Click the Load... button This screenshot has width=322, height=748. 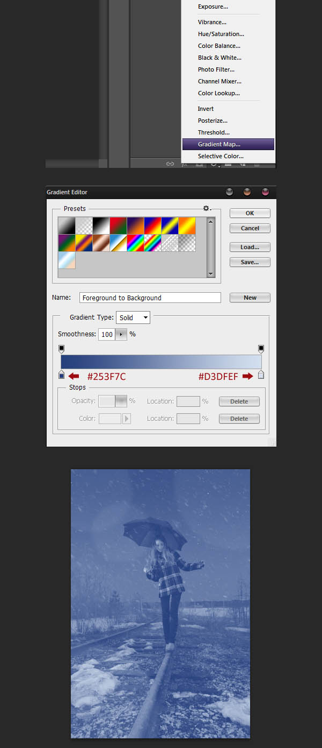tap(250, 247)
